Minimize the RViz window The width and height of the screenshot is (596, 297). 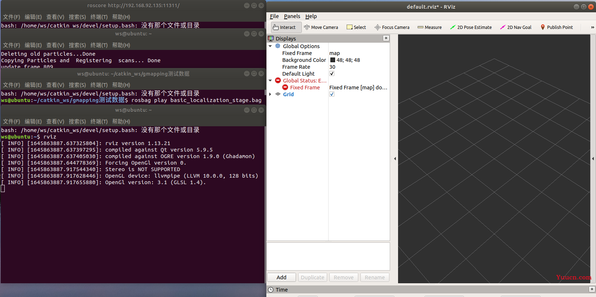[x=576, y=7]
